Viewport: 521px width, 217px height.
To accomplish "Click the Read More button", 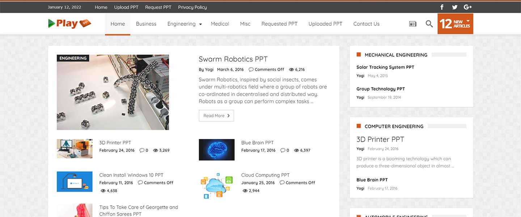I will (216, 116).
